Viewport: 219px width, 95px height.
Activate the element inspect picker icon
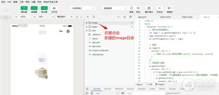click(87, 89)
